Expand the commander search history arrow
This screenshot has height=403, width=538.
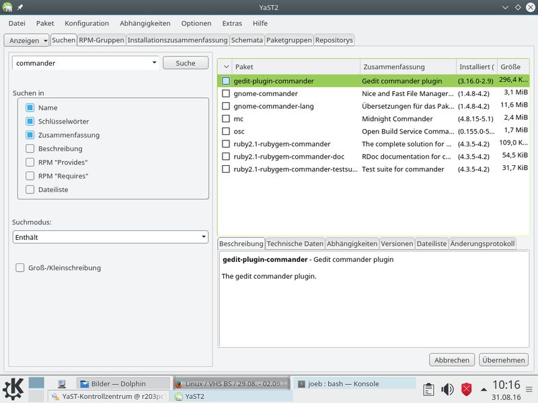(155, 62)
